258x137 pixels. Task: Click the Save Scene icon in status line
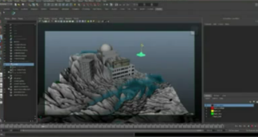point(23,5)
